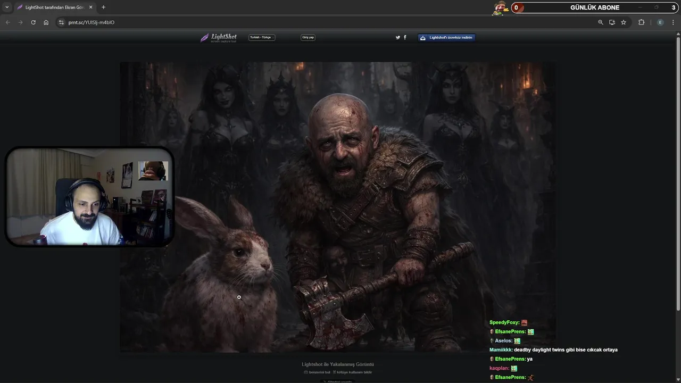Click Lightshot'ı ücretsiz indirin download button
This screenshot has height=383, width=681.
point(446,37)
